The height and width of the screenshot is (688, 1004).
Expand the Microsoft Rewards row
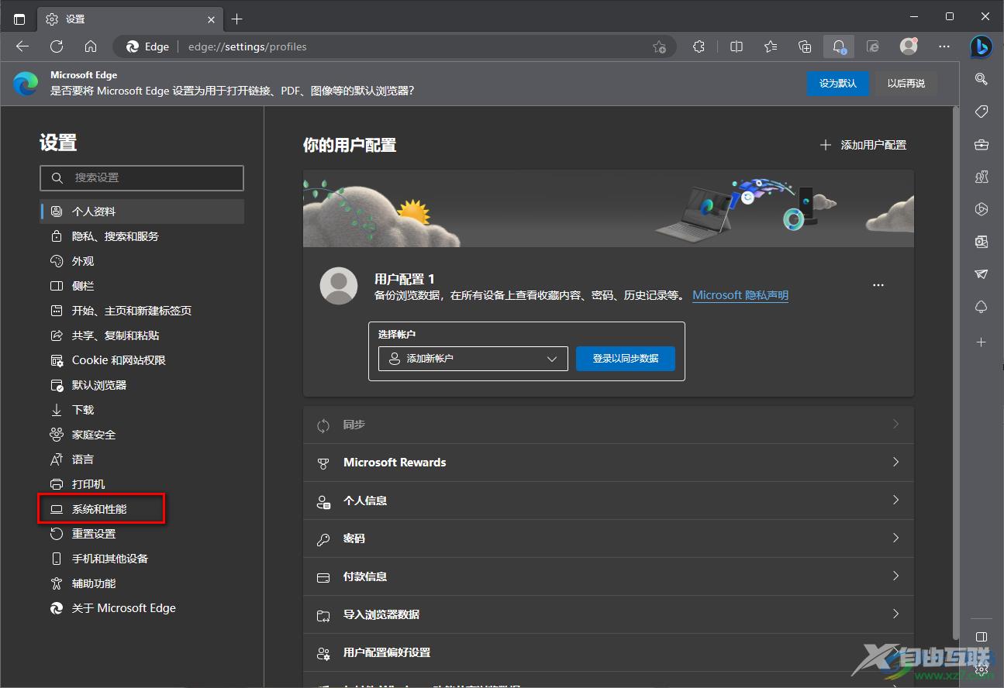tap(609, 463)
